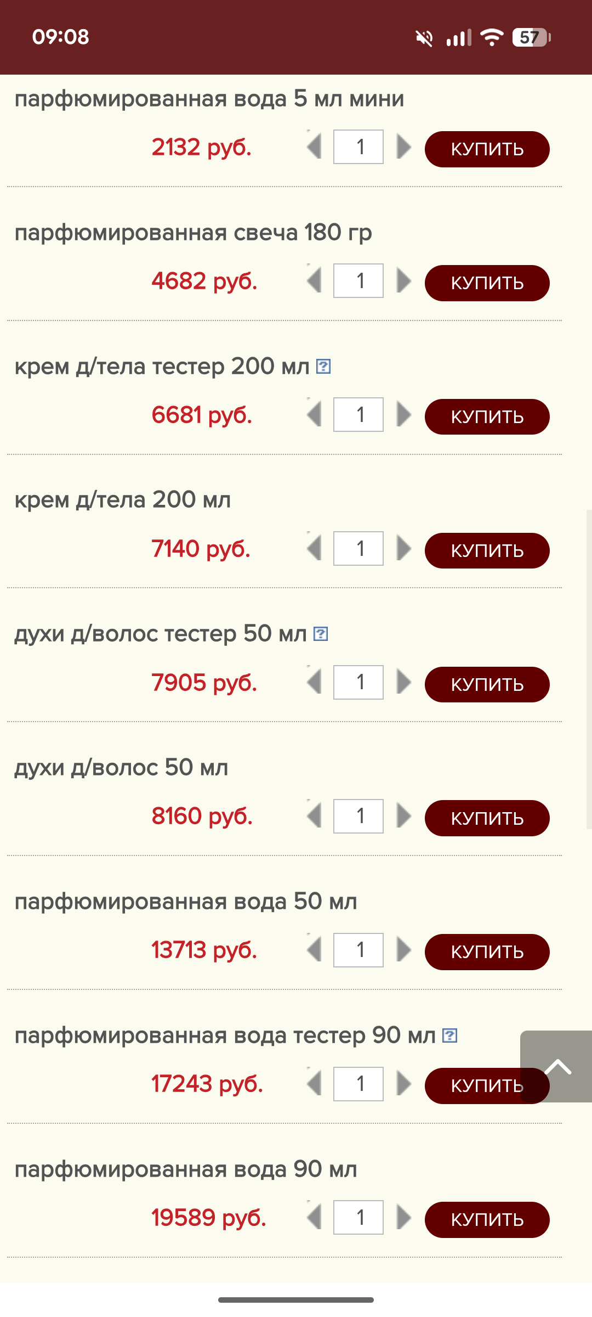
Task: Decrease quantity for 4682 руб. candle
Action: point(314,280)
